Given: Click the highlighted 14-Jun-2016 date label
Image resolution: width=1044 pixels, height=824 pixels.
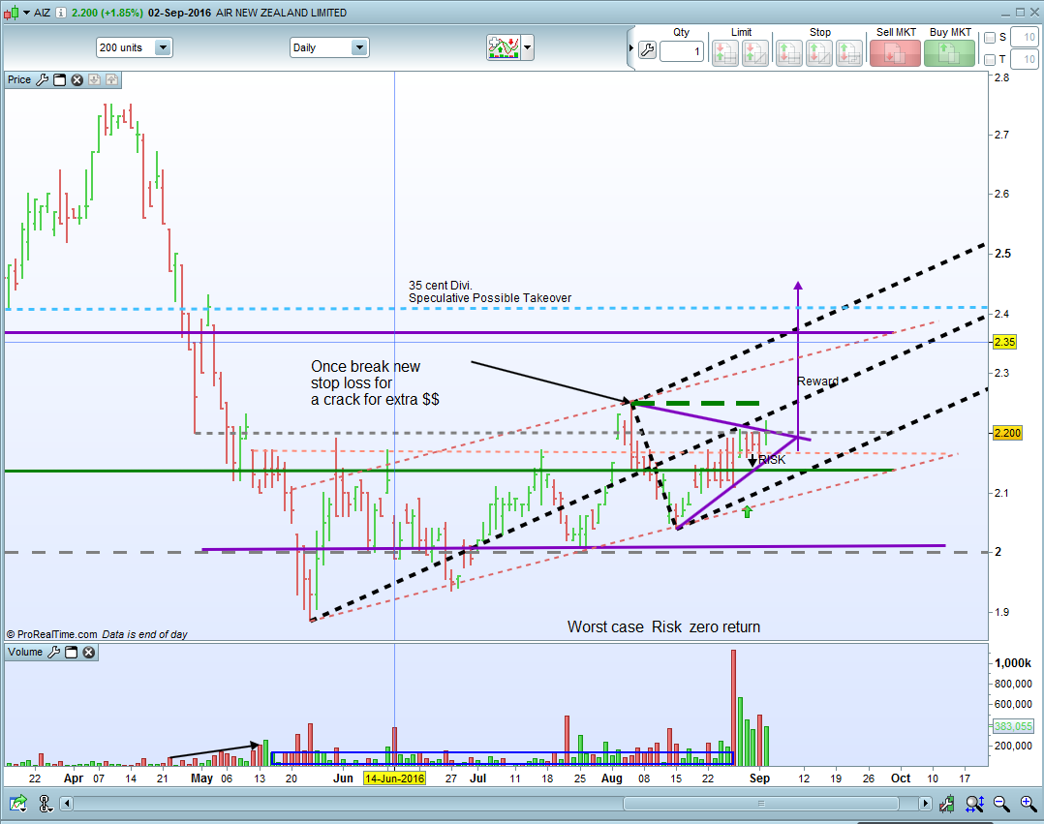Looking at the screenshot, I should [x=395, y=778].
